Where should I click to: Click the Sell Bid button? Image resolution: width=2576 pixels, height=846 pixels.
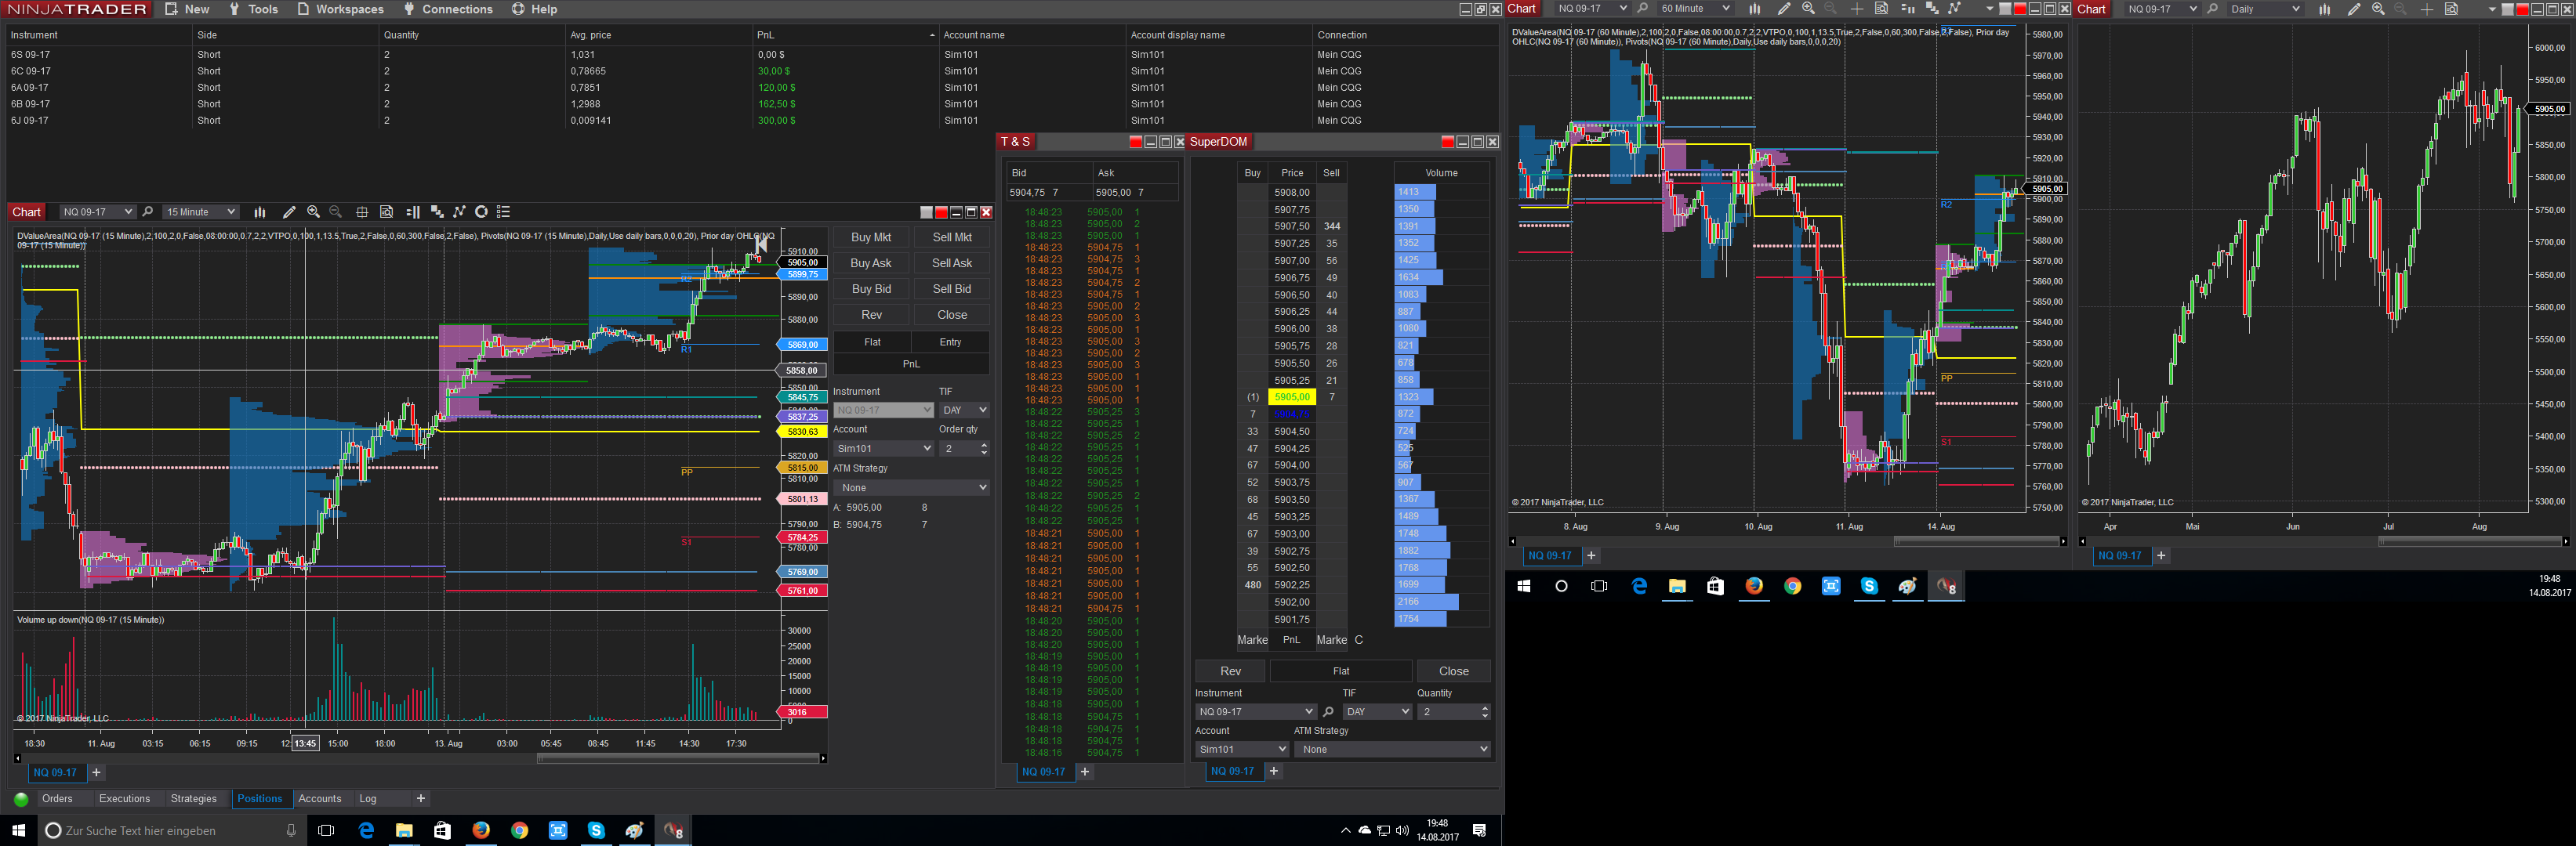952,290
